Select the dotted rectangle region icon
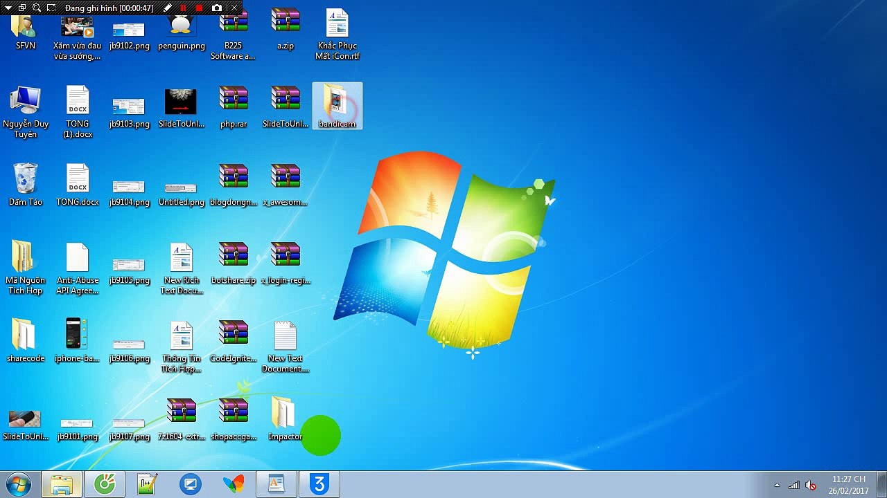Image resolution: width=887 pixels, height=498 pixels. (x=51, y=8)
